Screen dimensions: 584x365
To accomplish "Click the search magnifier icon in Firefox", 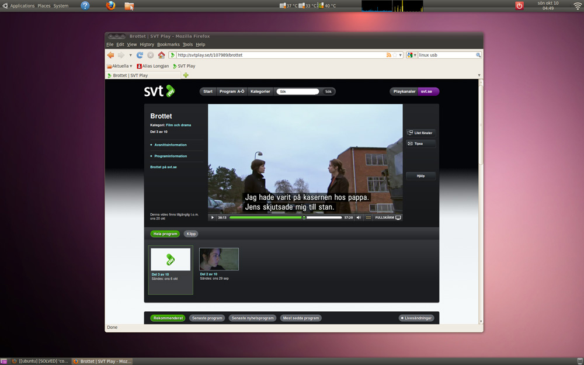I will click(478, 55).
